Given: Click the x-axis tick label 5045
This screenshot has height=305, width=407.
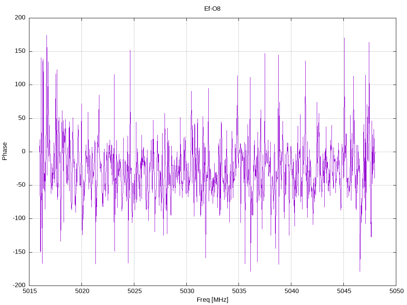Looking at the screenshot, I should tap(344, 291).
